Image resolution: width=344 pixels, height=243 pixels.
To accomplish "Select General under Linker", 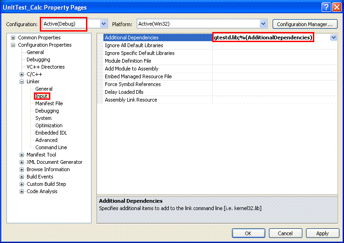I will pos(44,89).
